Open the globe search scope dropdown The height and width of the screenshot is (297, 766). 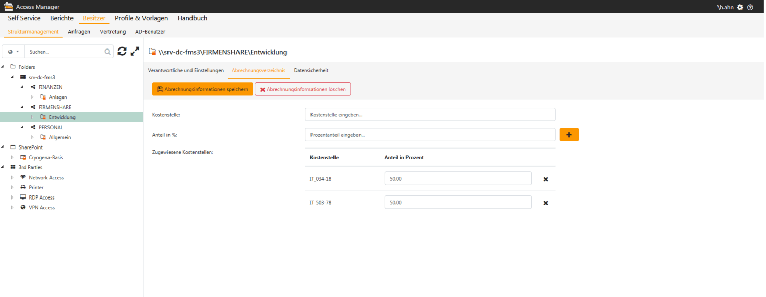click(13, 52)
